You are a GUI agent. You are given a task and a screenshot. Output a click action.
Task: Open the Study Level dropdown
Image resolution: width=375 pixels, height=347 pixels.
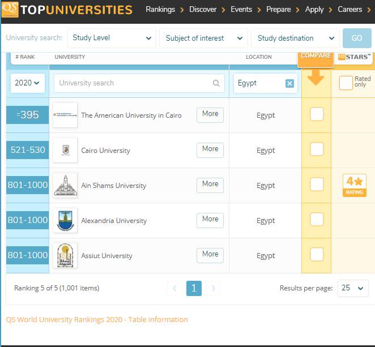click(112, 38)
